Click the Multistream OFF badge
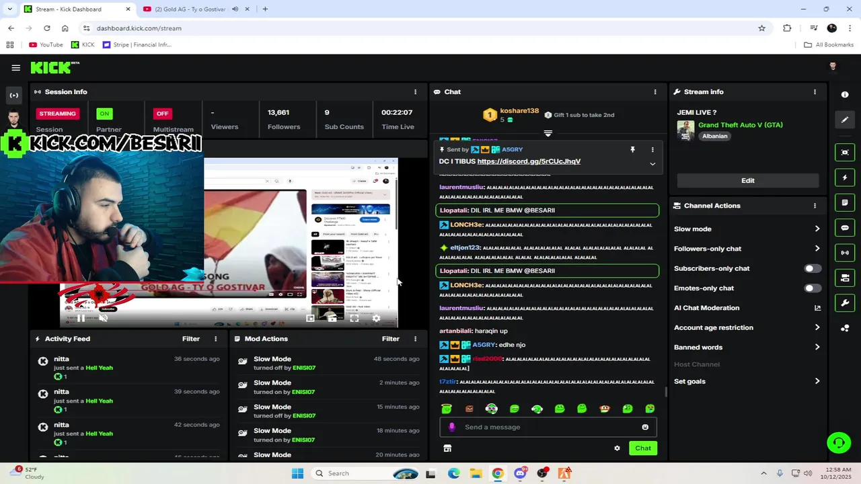This screenshot has height=484, width=861. [162, 114]
